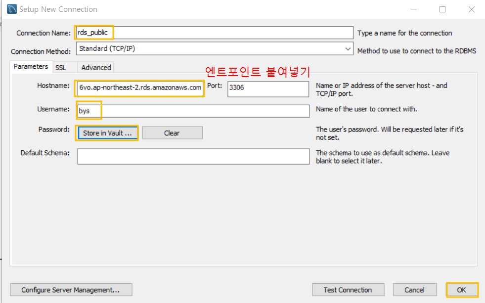Click the MySQL Workbench dolphin title icon
The image size is (485, 303).
click(x=12, y=9)
